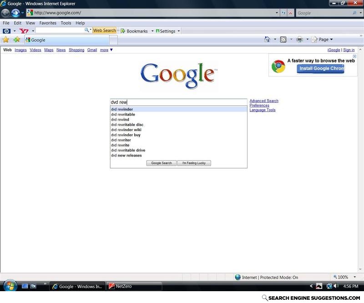Close the Chrome ad box
The width and height of the screenshot is (364, 303).
[x=354, y=56]
